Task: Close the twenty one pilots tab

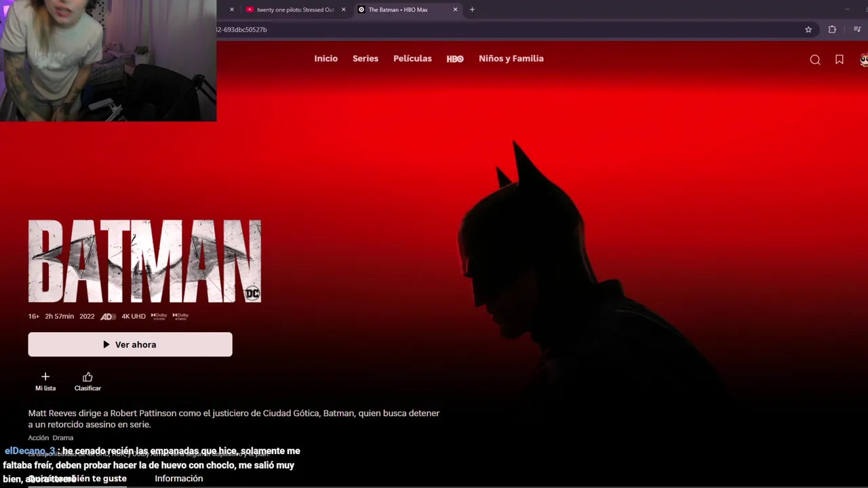Action: 343,9
